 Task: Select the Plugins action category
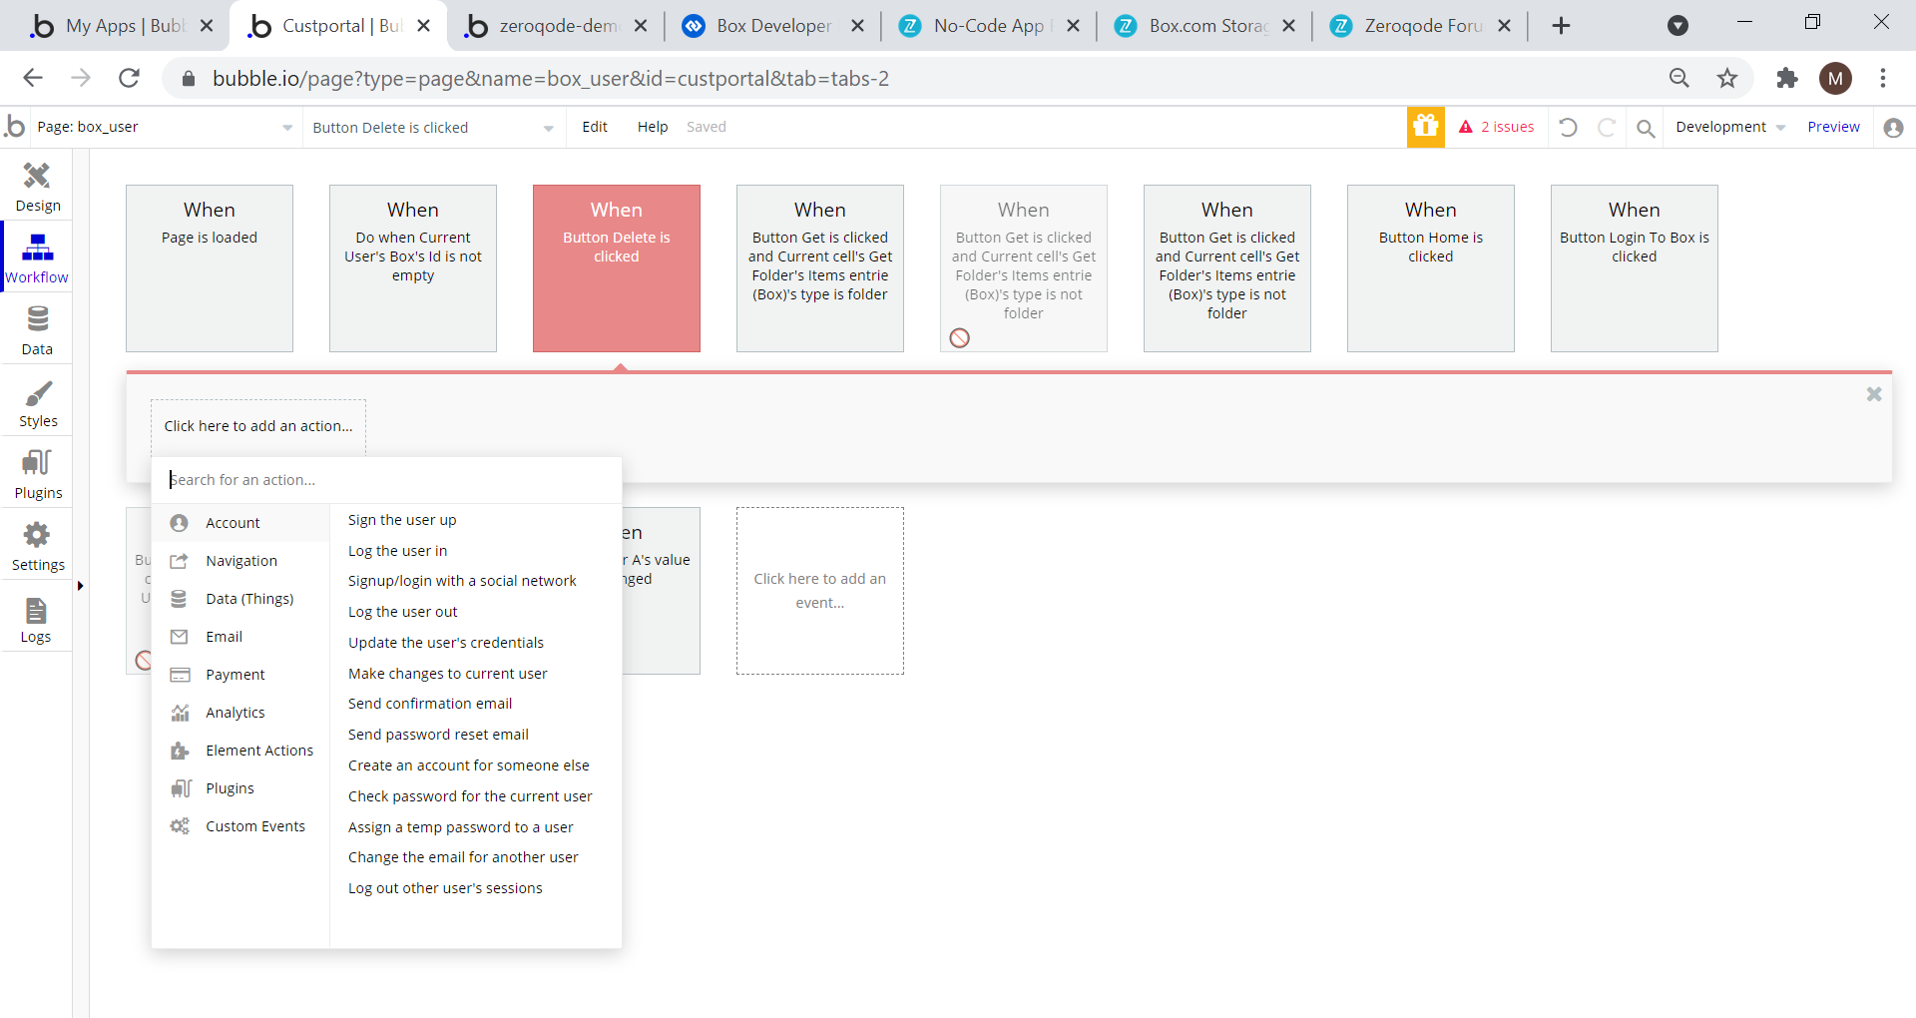click(240, 788)
